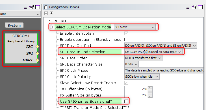The width and height of the screenshot is (206, 110).
Task: Open the SPI Clock Polarity dropdown
Action: point(142,77)
